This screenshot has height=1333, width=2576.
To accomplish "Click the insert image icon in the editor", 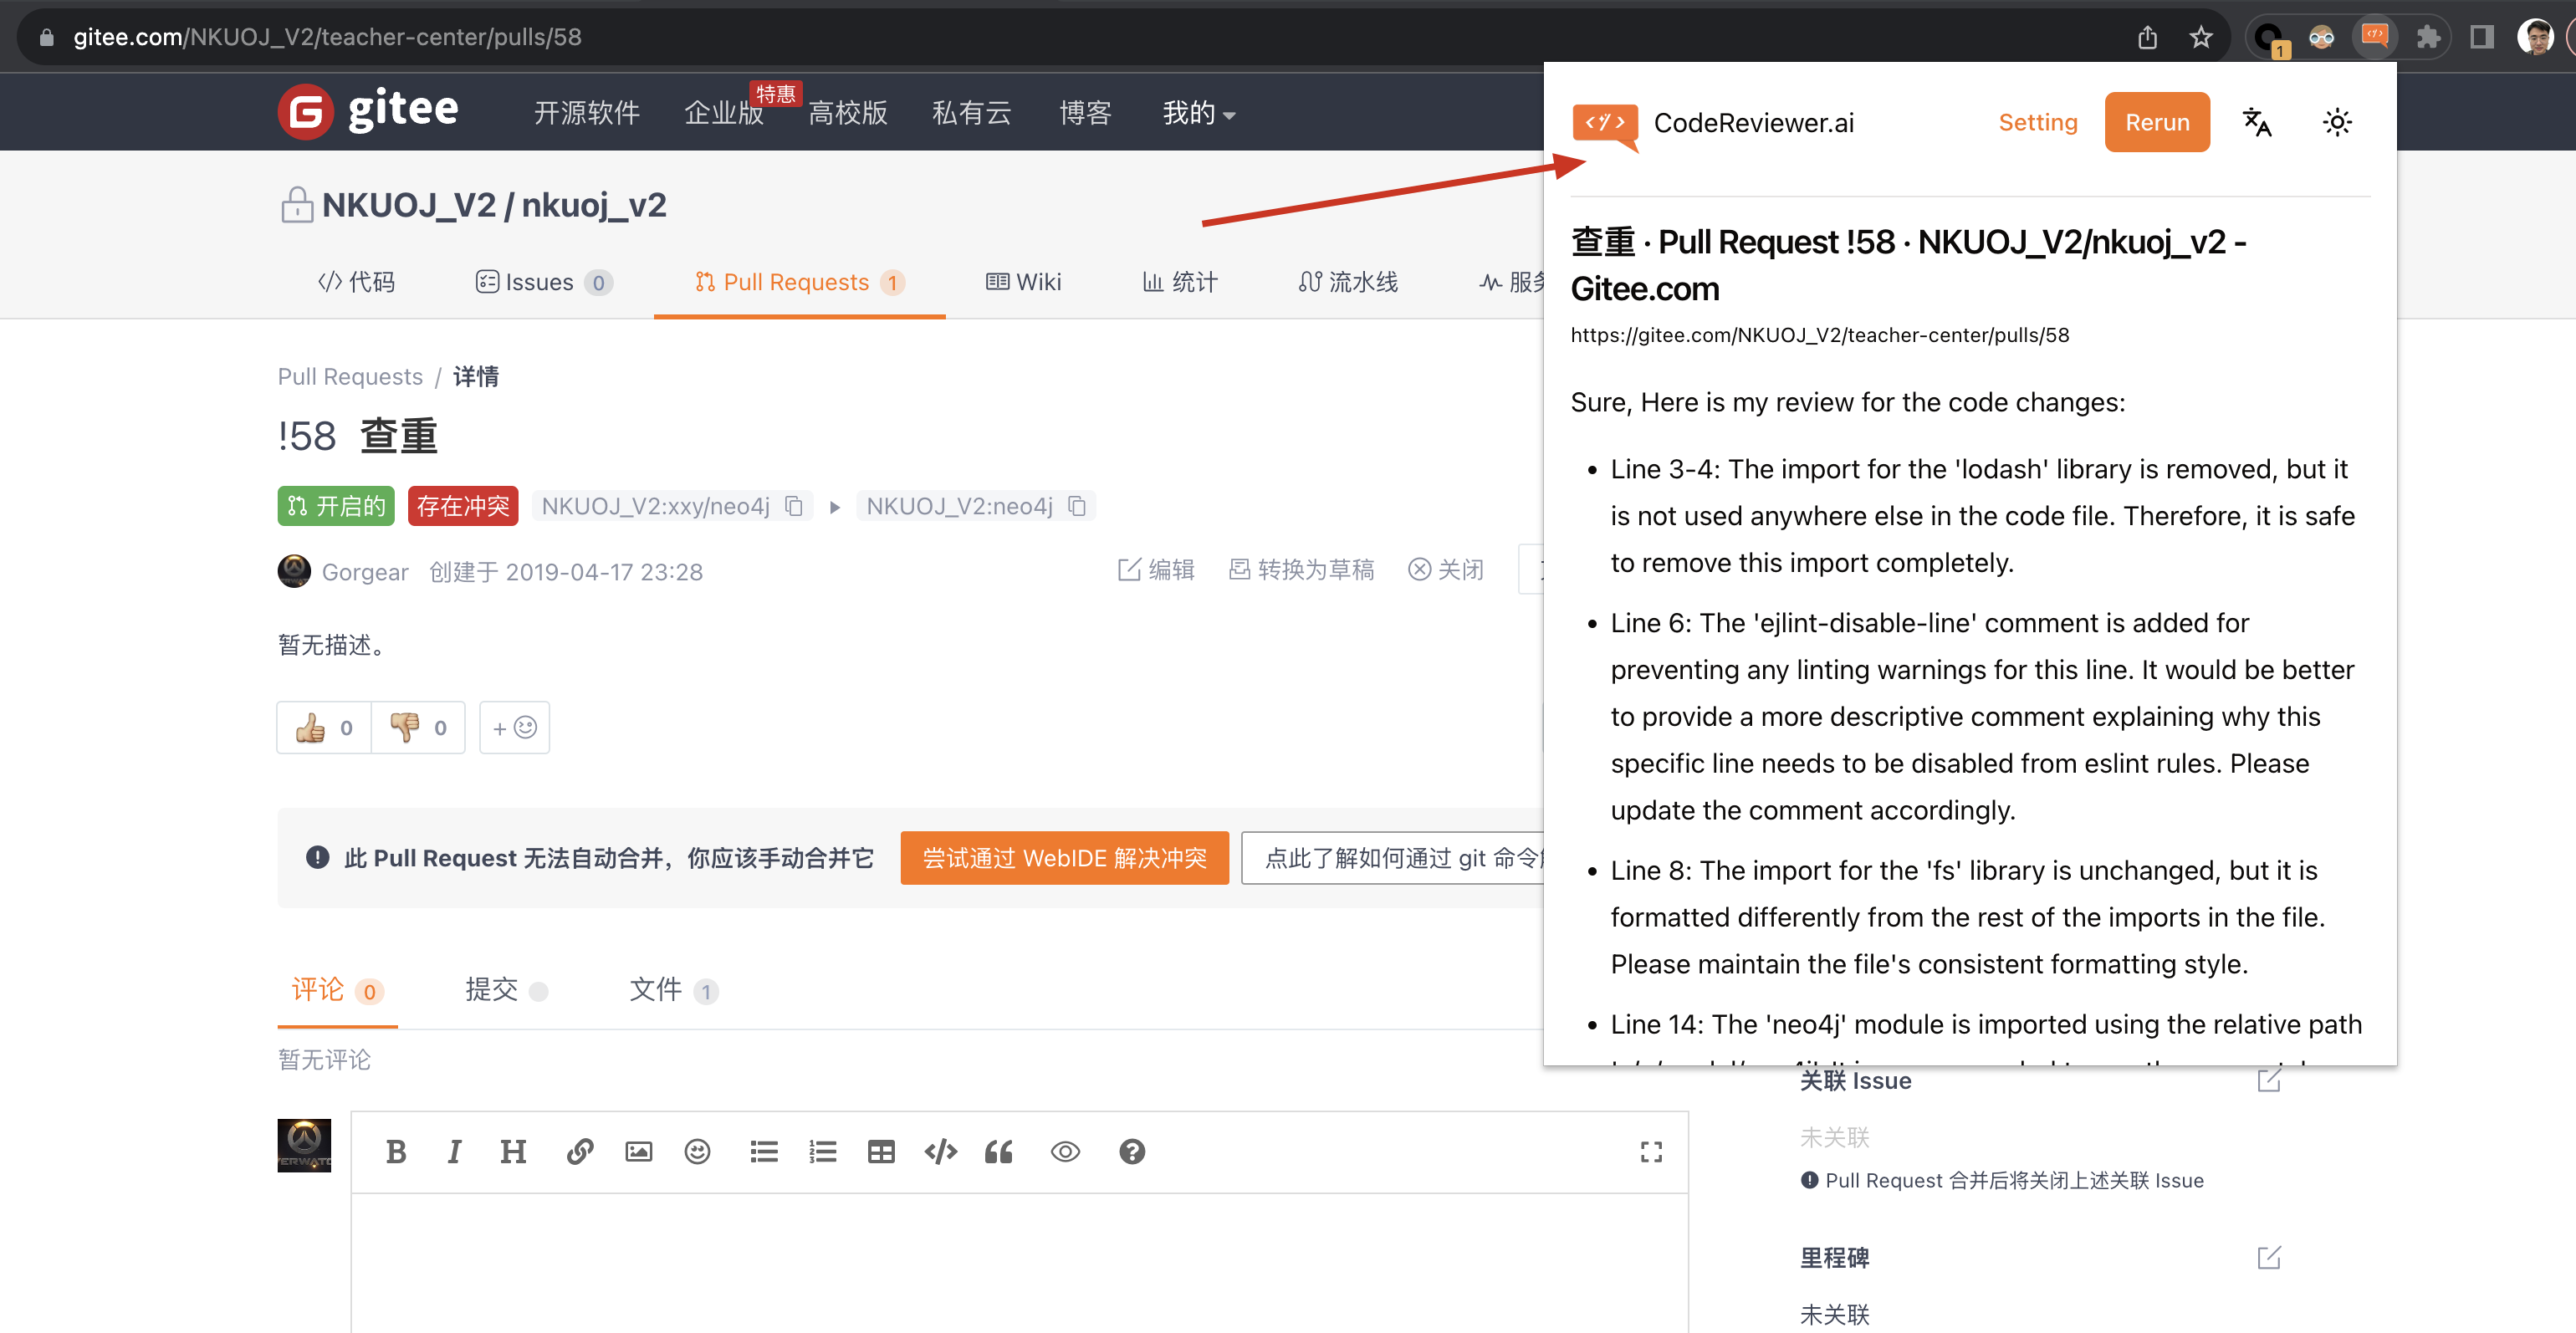I will (638, 1152).
